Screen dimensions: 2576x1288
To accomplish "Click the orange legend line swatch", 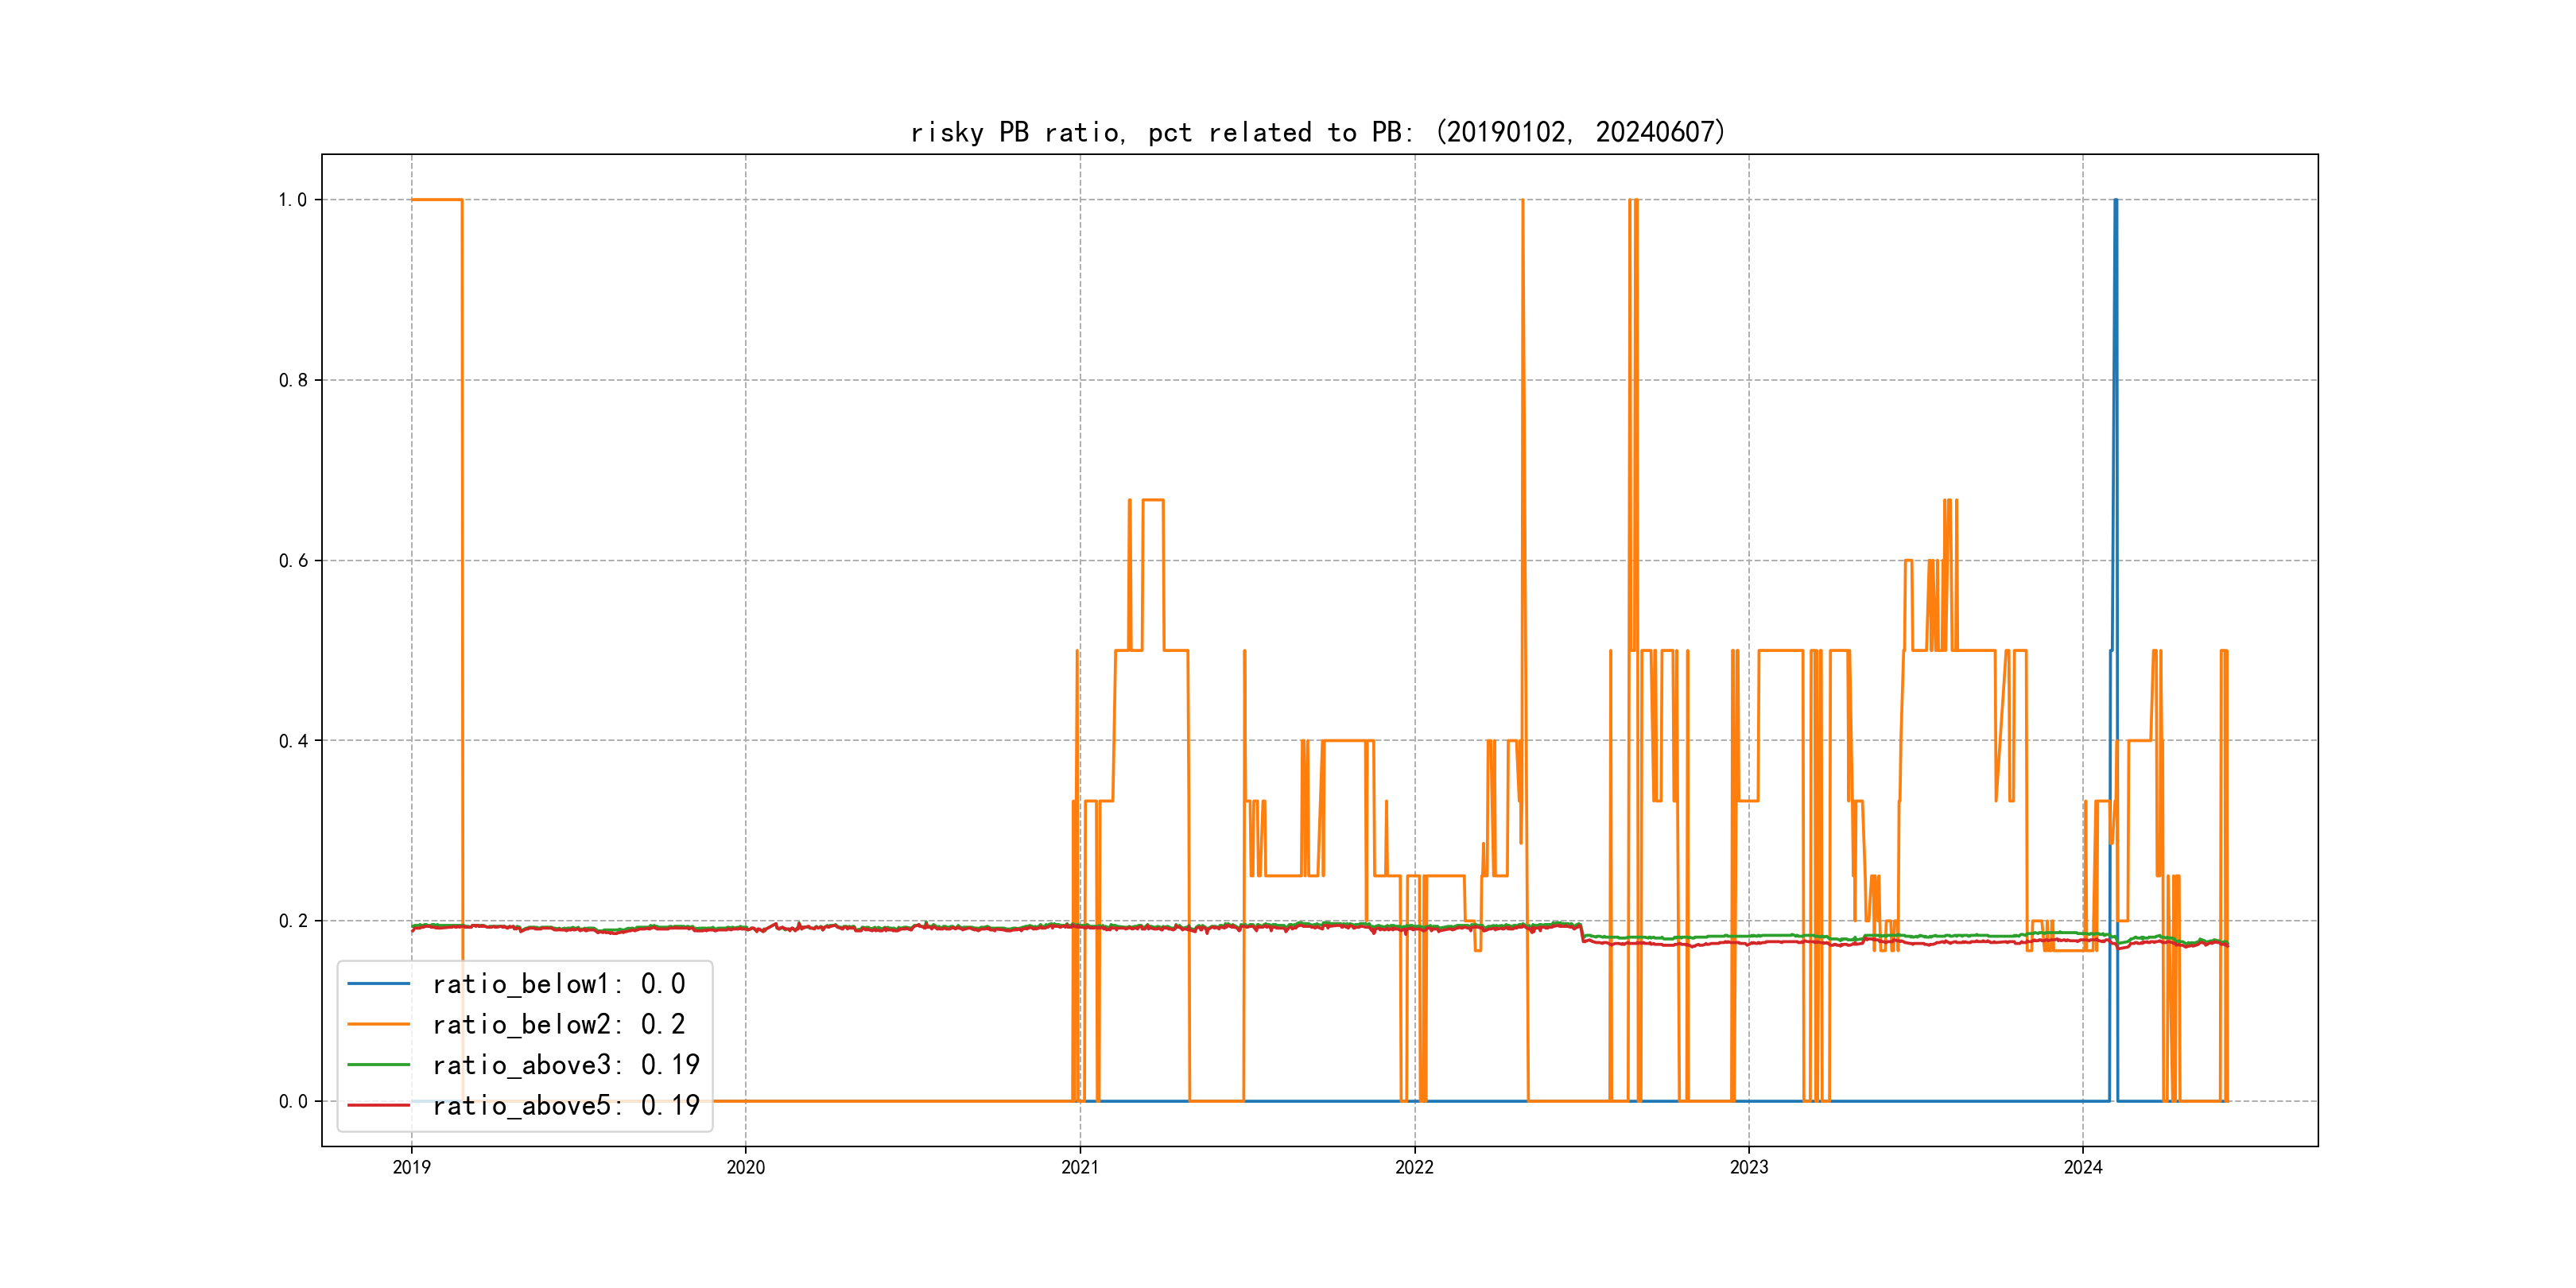I will [x=378, y=1024].
